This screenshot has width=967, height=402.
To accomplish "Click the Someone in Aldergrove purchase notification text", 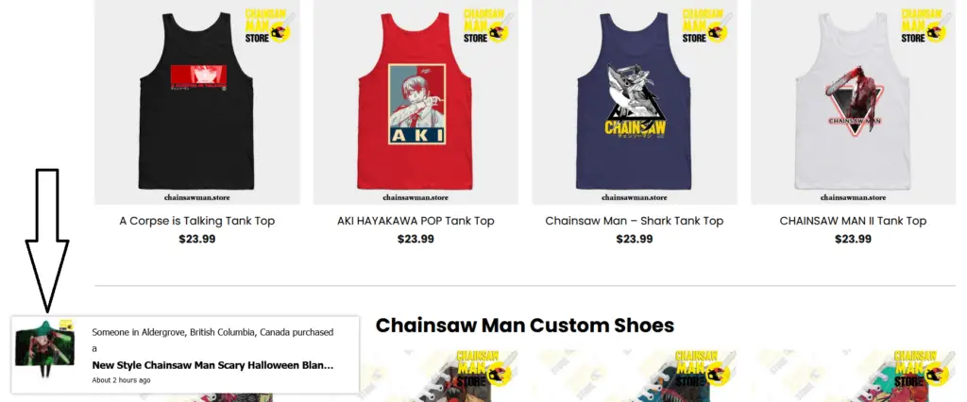I will (212, 340).
